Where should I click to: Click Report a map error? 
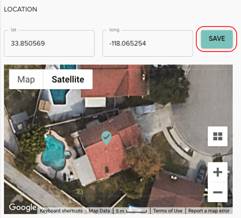pos(209,211)
